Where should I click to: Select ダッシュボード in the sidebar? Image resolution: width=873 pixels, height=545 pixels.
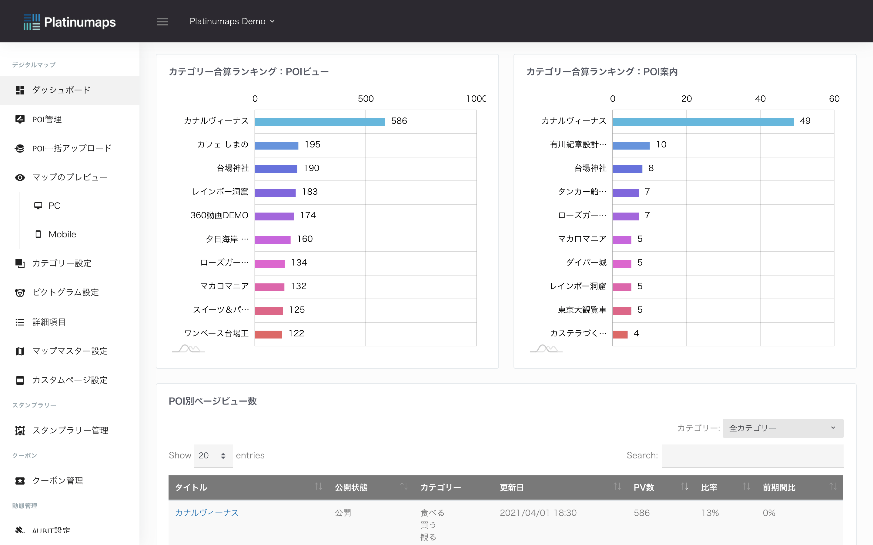(x=61, y=90)
